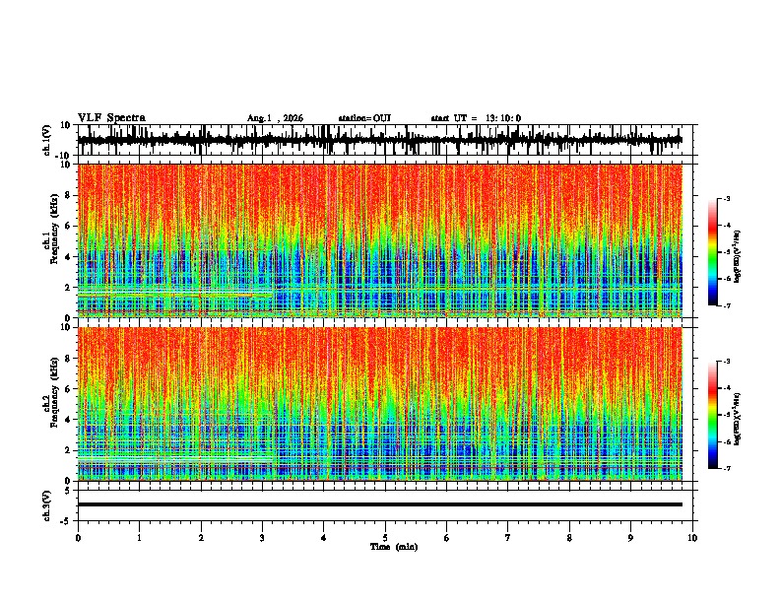Image resolution: width=780 pixels, height=603 pixels.
Task: Click the time axis tick label 1
Action: point(139,538)
